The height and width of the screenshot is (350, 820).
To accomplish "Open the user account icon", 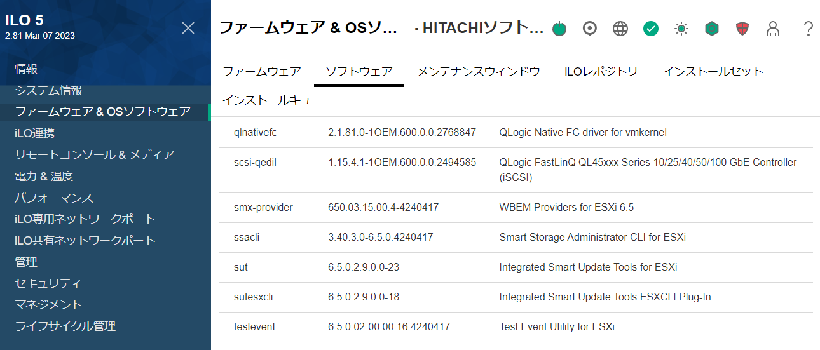I will pyautogui.click(x=773, y=29).
